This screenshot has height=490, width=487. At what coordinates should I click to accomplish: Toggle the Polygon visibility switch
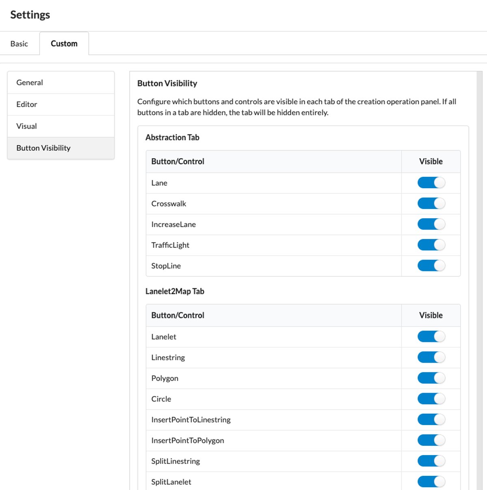pyautogui.click(x=431, y=378)
